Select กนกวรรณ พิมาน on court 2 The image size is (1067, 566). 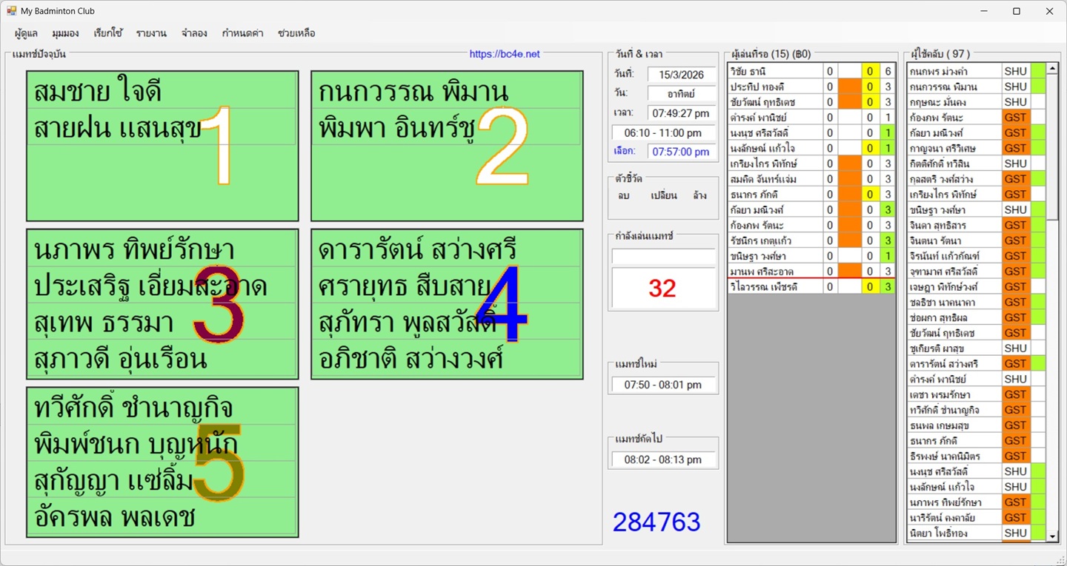pyautogui.click(x=446, y=92)
